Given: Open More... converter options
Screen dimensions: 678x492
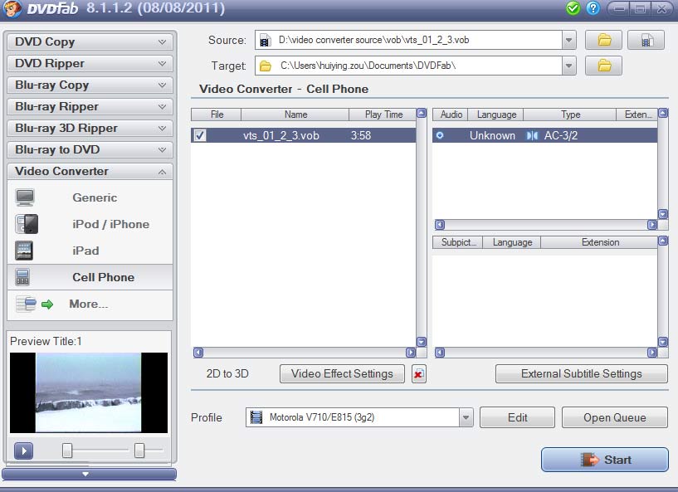Looking at the screenshot, I should tap(89, 304).
